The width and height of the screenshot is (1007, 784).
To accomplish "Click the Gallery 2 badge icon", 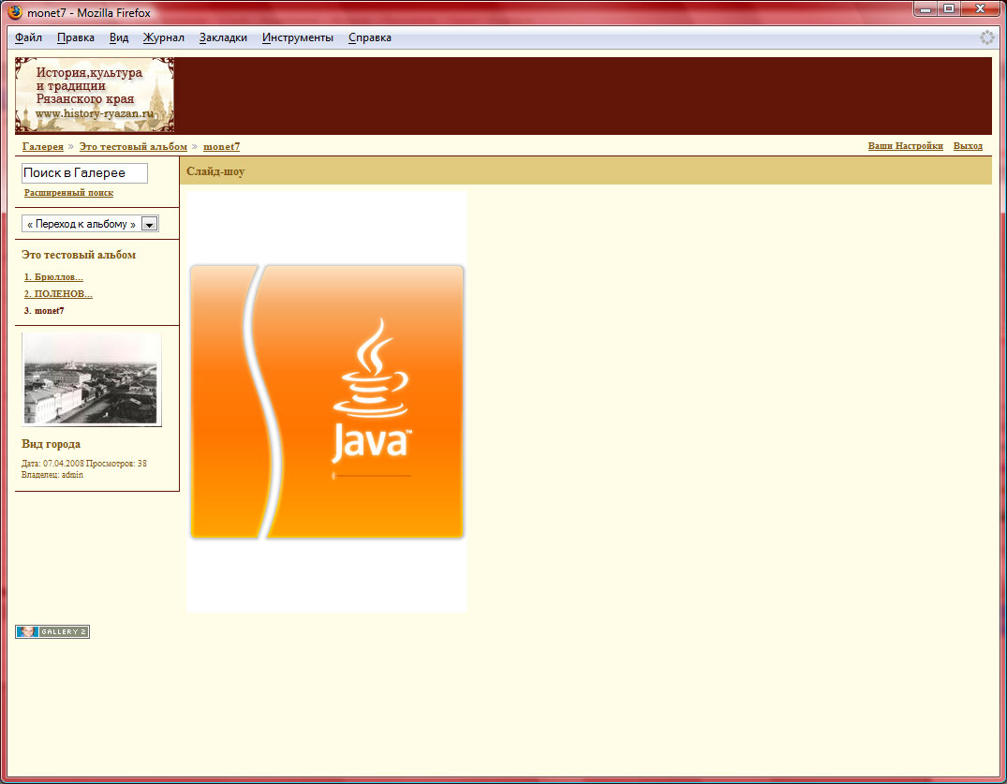I will pyautogui.click(x=52, y=632).
